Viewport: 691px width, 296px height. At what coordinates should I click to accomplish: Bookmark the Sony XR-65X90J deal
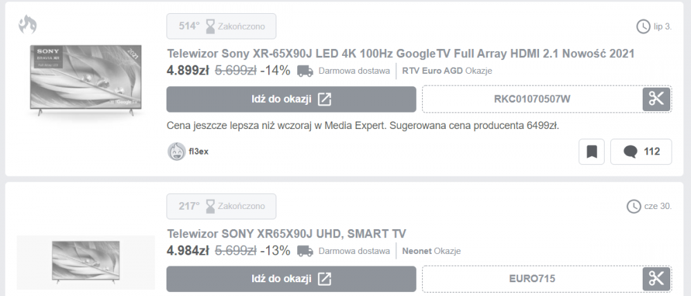(x=591, y=152)
